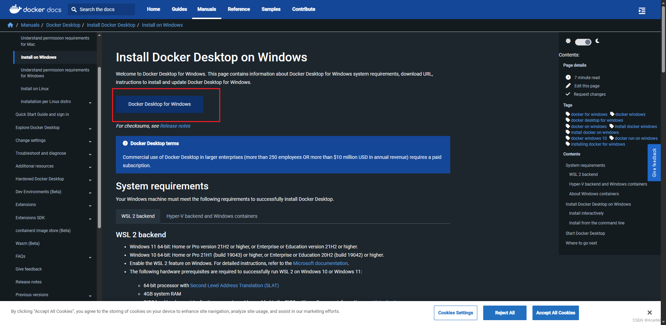Click the Give feedback side tab
Image resolution: width=666 pixels, height=325 pixels.
tap(654, 163)
